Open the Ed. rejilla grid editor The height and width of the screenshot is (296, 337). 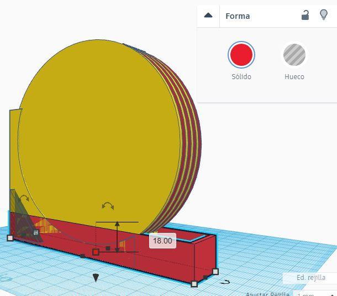pos(311,278)
